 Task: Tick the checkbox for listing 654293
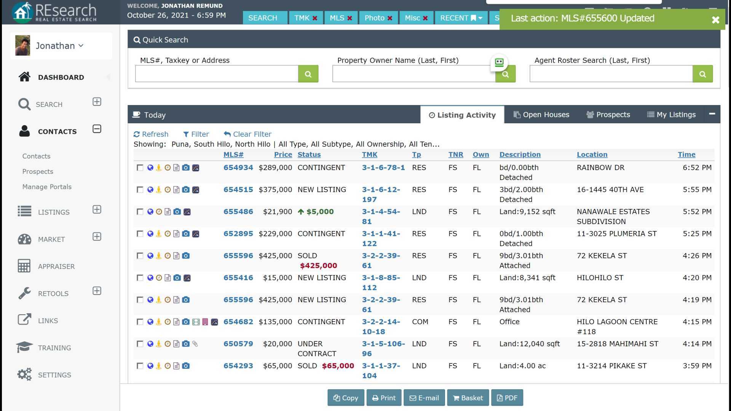coord(140,366)
